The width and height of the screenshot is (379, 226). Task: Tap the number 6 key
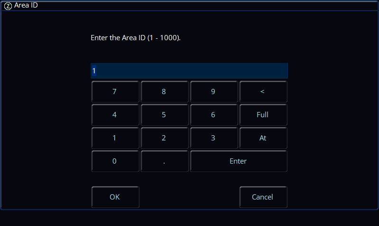tap(214, 115)
